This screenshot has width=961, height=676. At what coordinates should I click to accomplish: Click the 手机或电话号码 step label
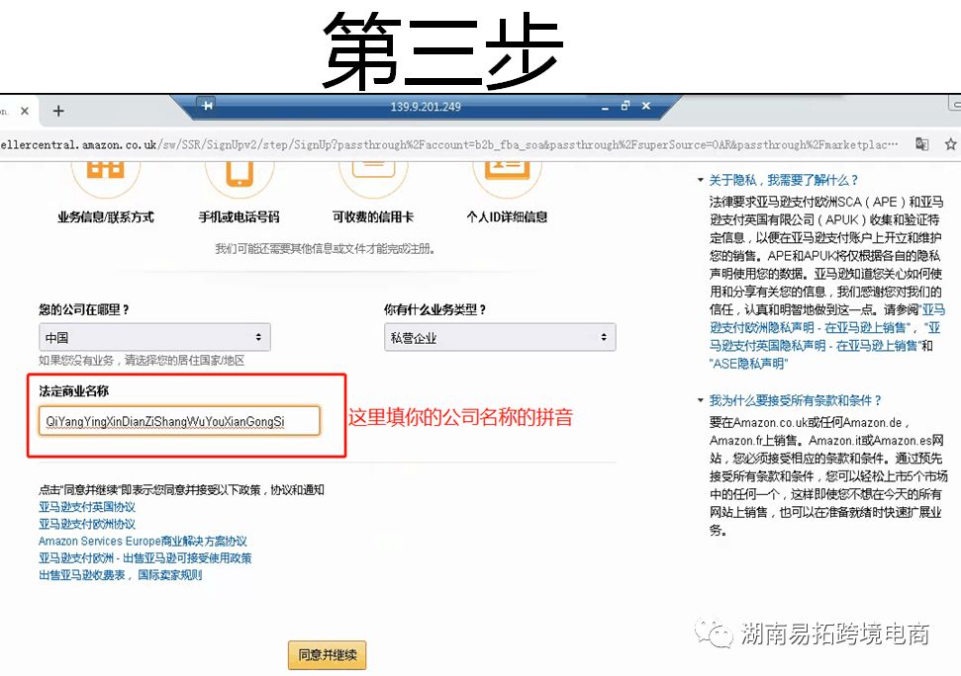tap(240, 216)
